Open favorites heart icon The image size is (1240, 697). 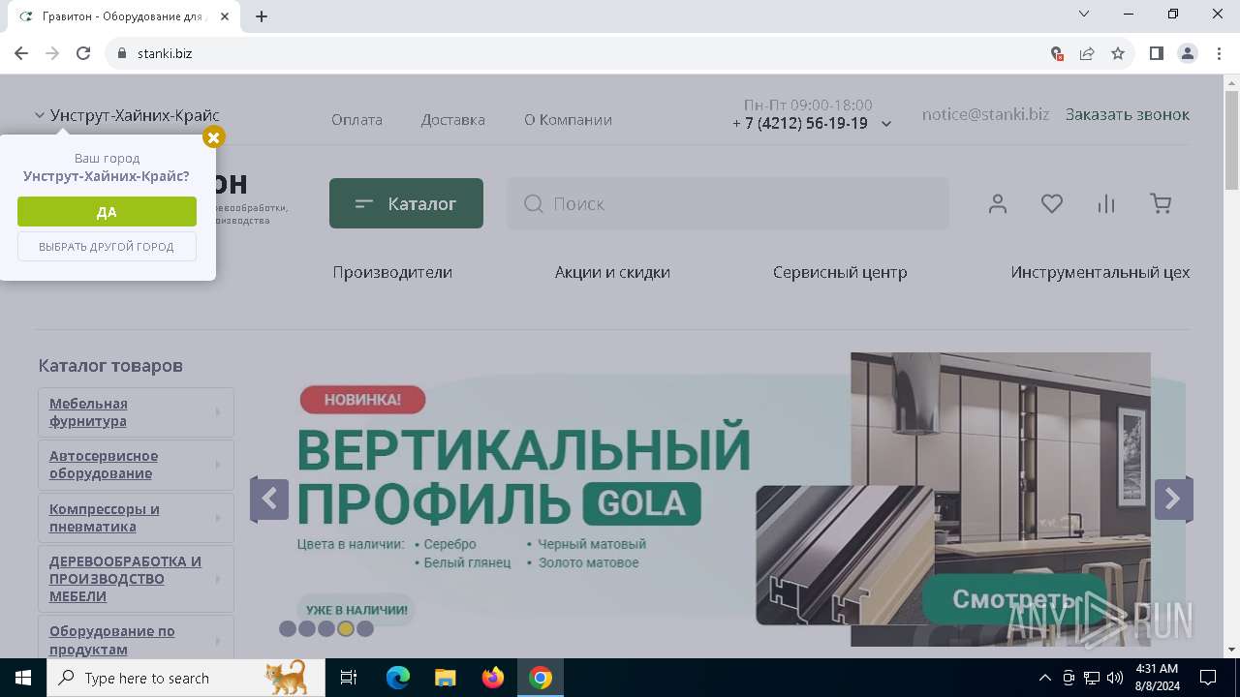pyautogui.click(x=1052, y=203)
